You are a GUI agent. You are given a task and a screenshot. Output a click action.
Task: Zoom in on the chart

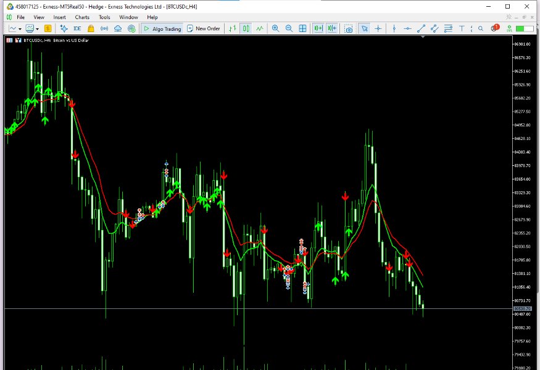[x=275, y=28]
